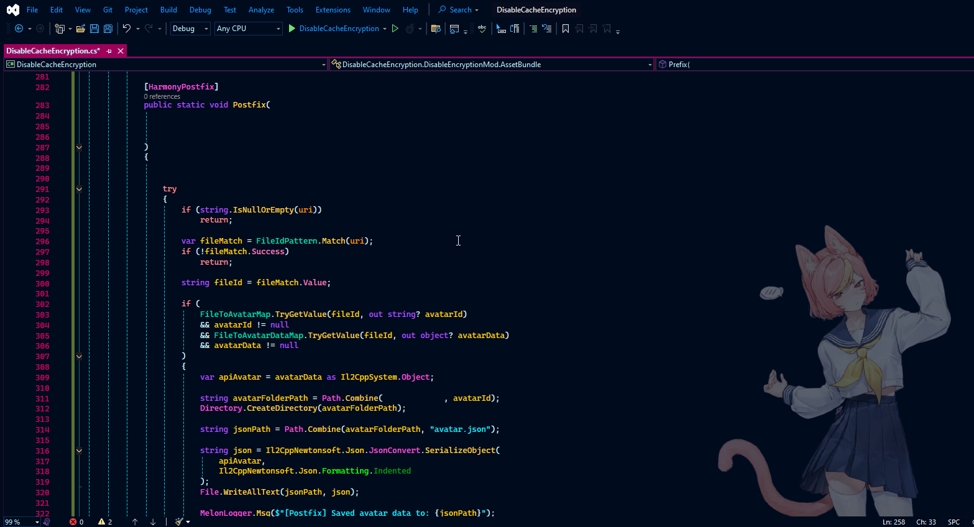Open the undo history dropdown arrow
Image resolution: width=974 pixels, height=527 pixels.
tap(138, 29)
